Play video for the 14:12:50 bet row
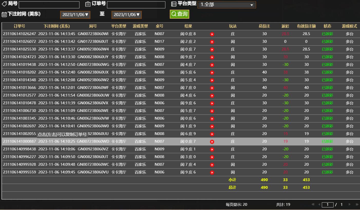This screenshot has width=360, height=210. 212,65
